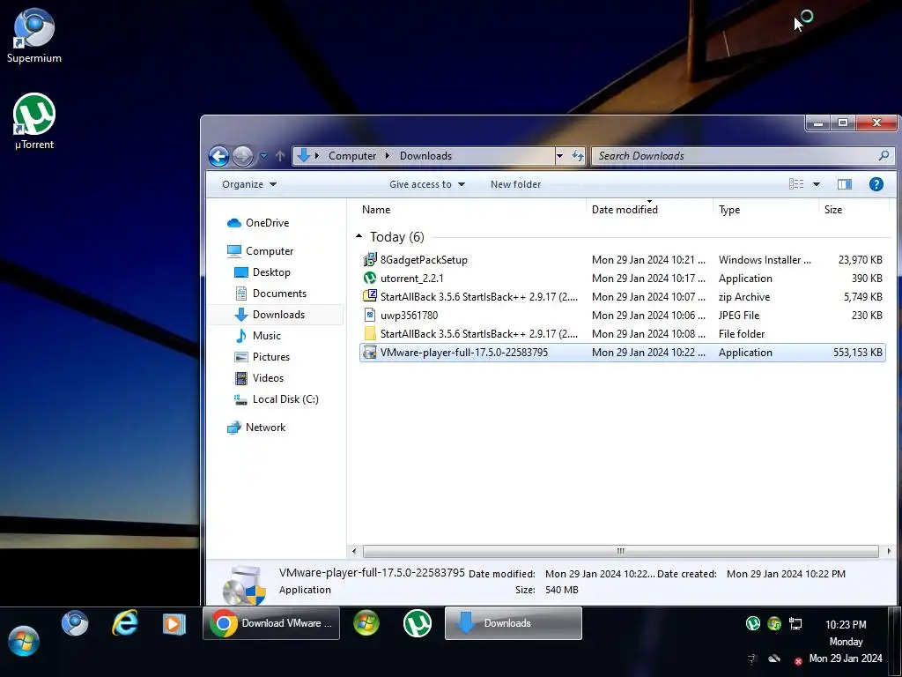Open µTorrent from taskbar
Image resolution: width=902 pixels, height=677 pixels.
pos(417,623)
